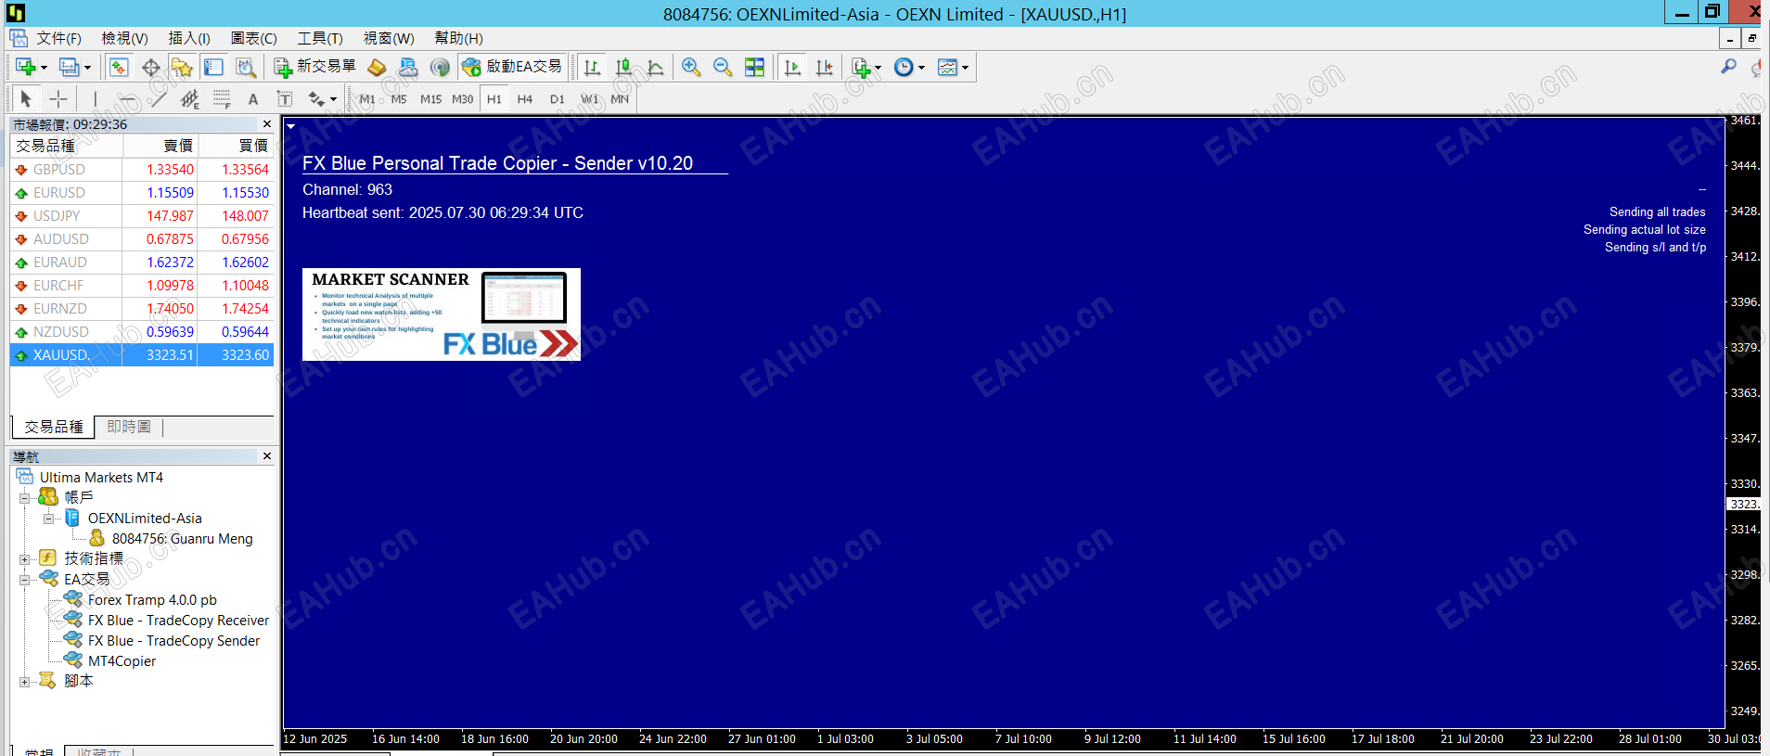Viewport: 1770px width, 756px height.
Task: Click the FX Blue Market Scanner banner
Action: [442, 314]
